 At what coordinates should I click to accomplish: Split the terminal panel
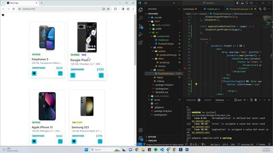click(251, 100)
